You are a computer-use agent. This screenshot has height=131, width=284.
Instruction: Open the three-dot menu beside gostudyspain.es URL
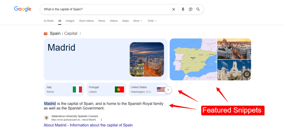(101, 120)
